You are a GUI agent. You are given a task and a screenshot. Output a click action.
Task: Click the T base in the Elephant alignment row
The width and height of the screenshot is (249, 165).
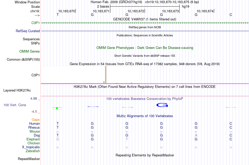[127, 139]
